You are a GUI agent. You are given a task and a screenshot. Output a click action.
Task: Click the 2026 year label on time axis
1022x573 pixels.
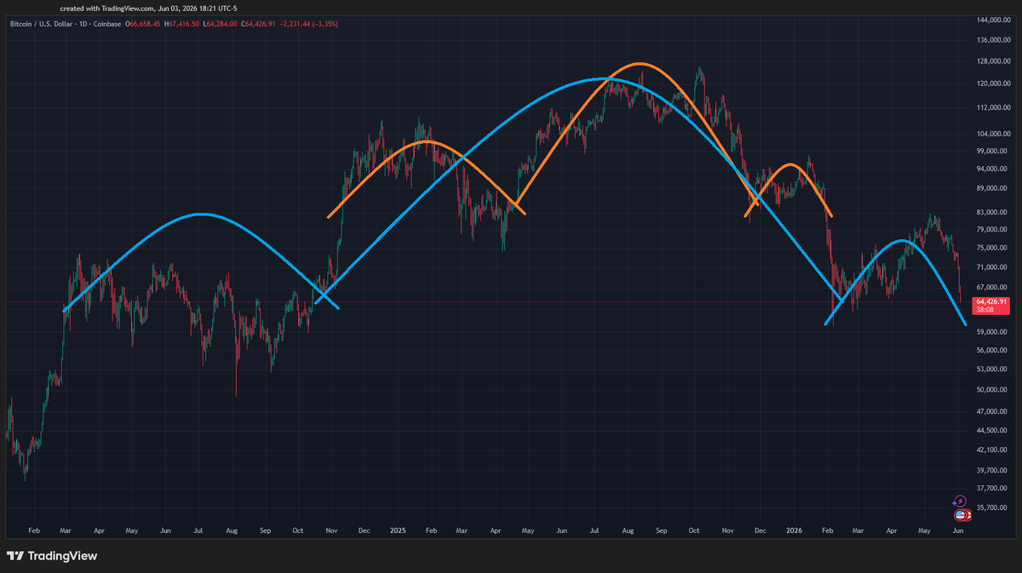coord(793,530)
